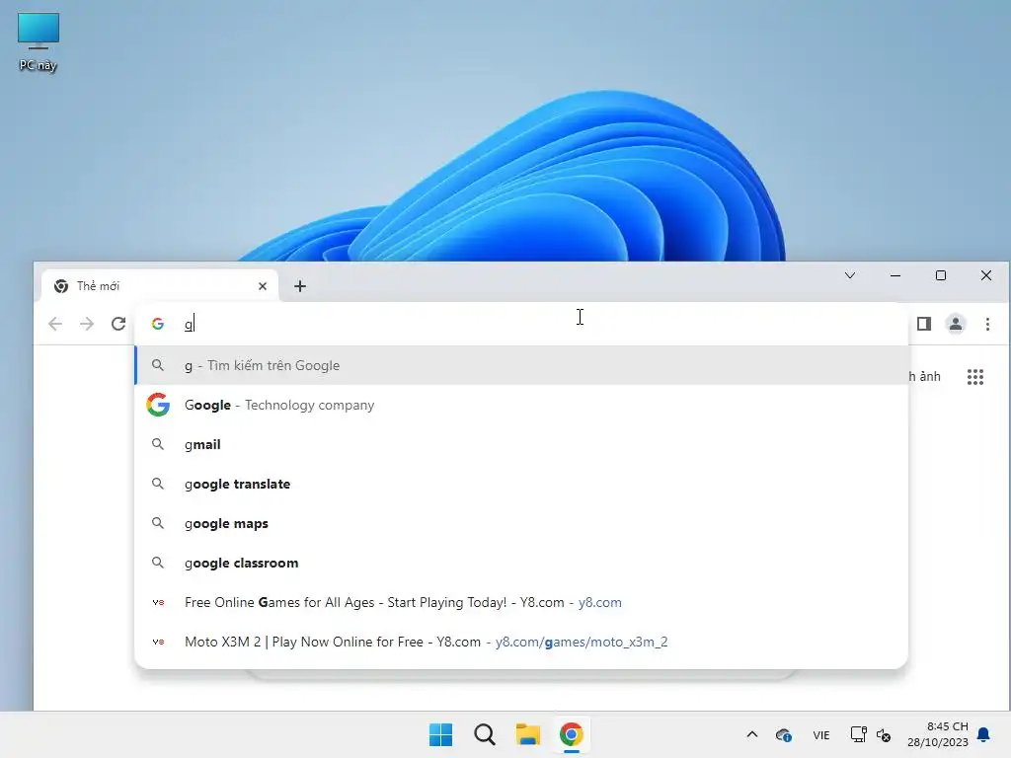Click the muted volume tray icon
The image size is (1011, 758).
(x=884, y=734)
